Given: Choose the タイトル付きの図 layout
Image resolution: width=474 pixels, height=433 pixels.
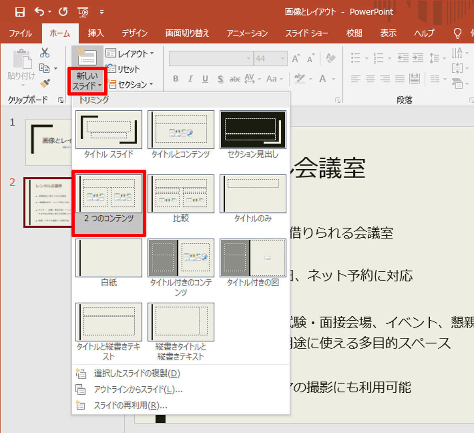Looking at the screenshot, I should tap(253, 263).
